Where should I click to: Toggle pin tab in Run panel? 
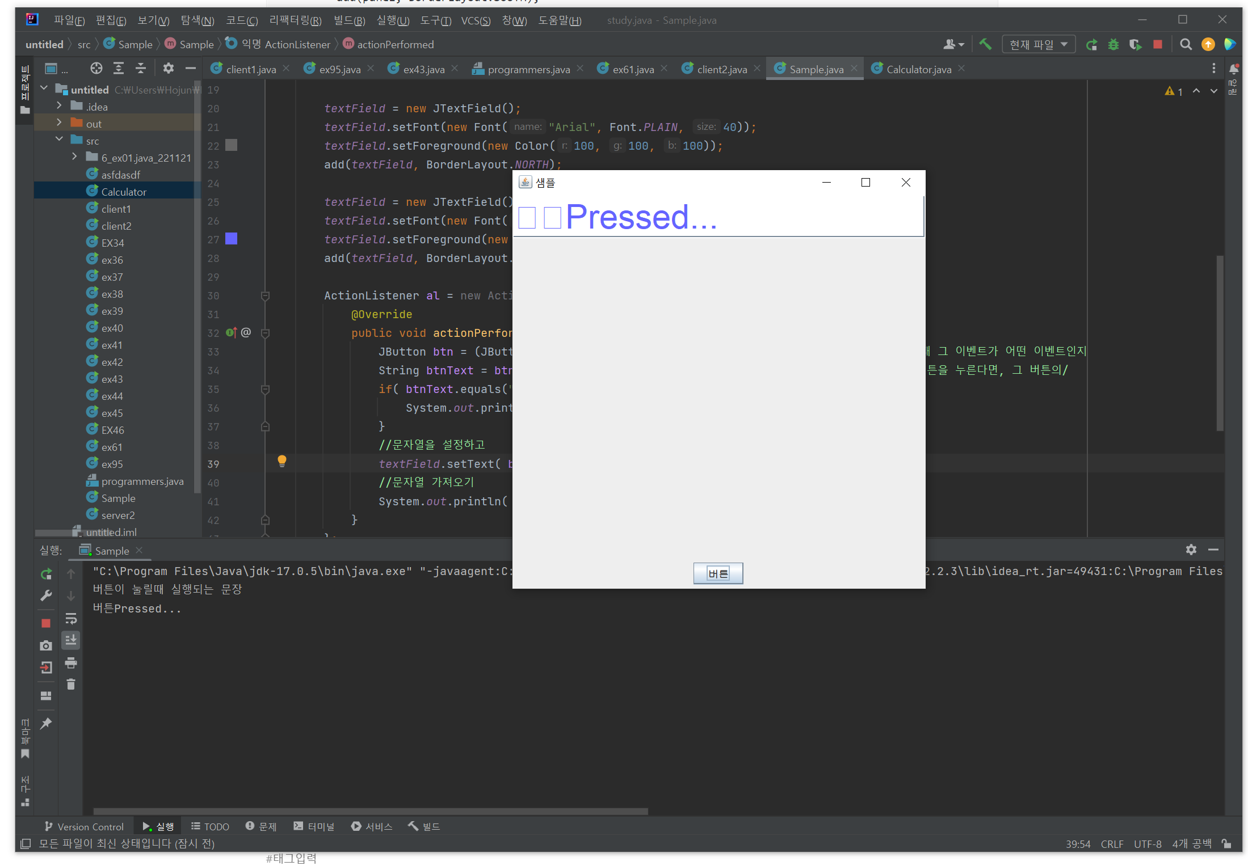[x=46, y=723]
